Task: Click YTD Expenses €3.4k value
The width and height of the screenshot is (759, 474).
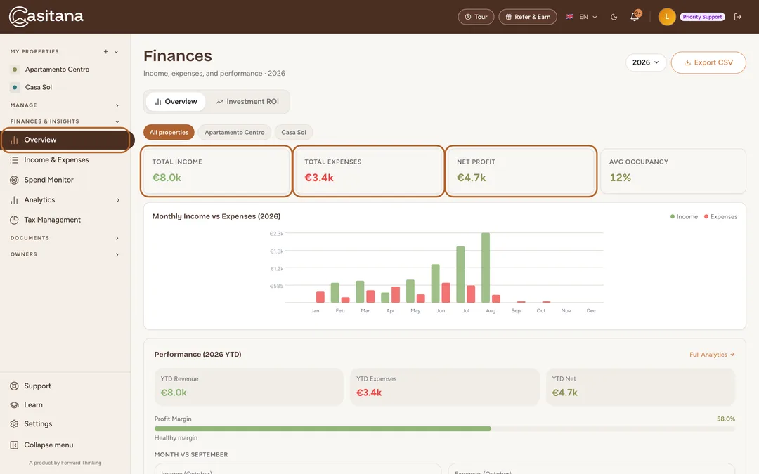Action: 369,393
